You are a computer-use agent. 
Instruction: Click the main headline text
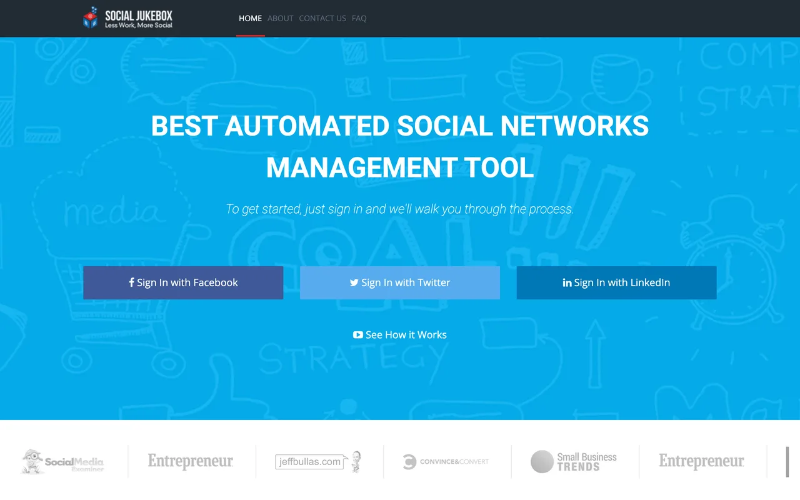pyautogui.click(x=400, y=147)
